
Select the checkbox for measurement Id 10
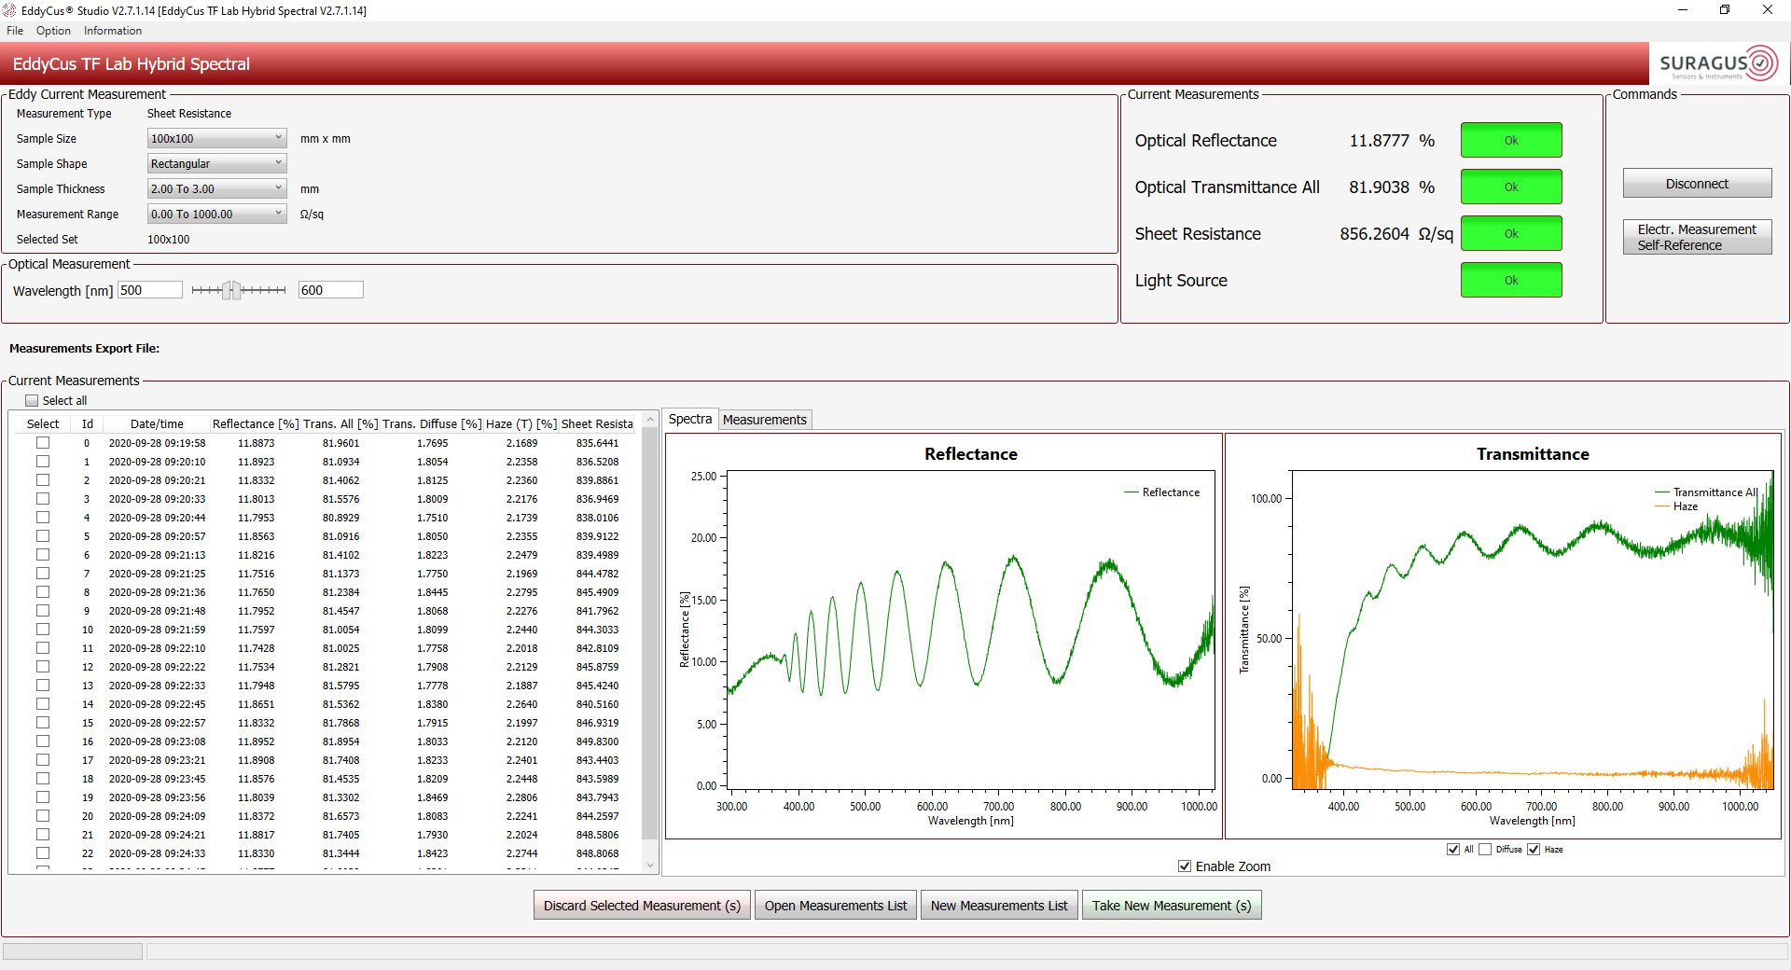coord(43,630)
